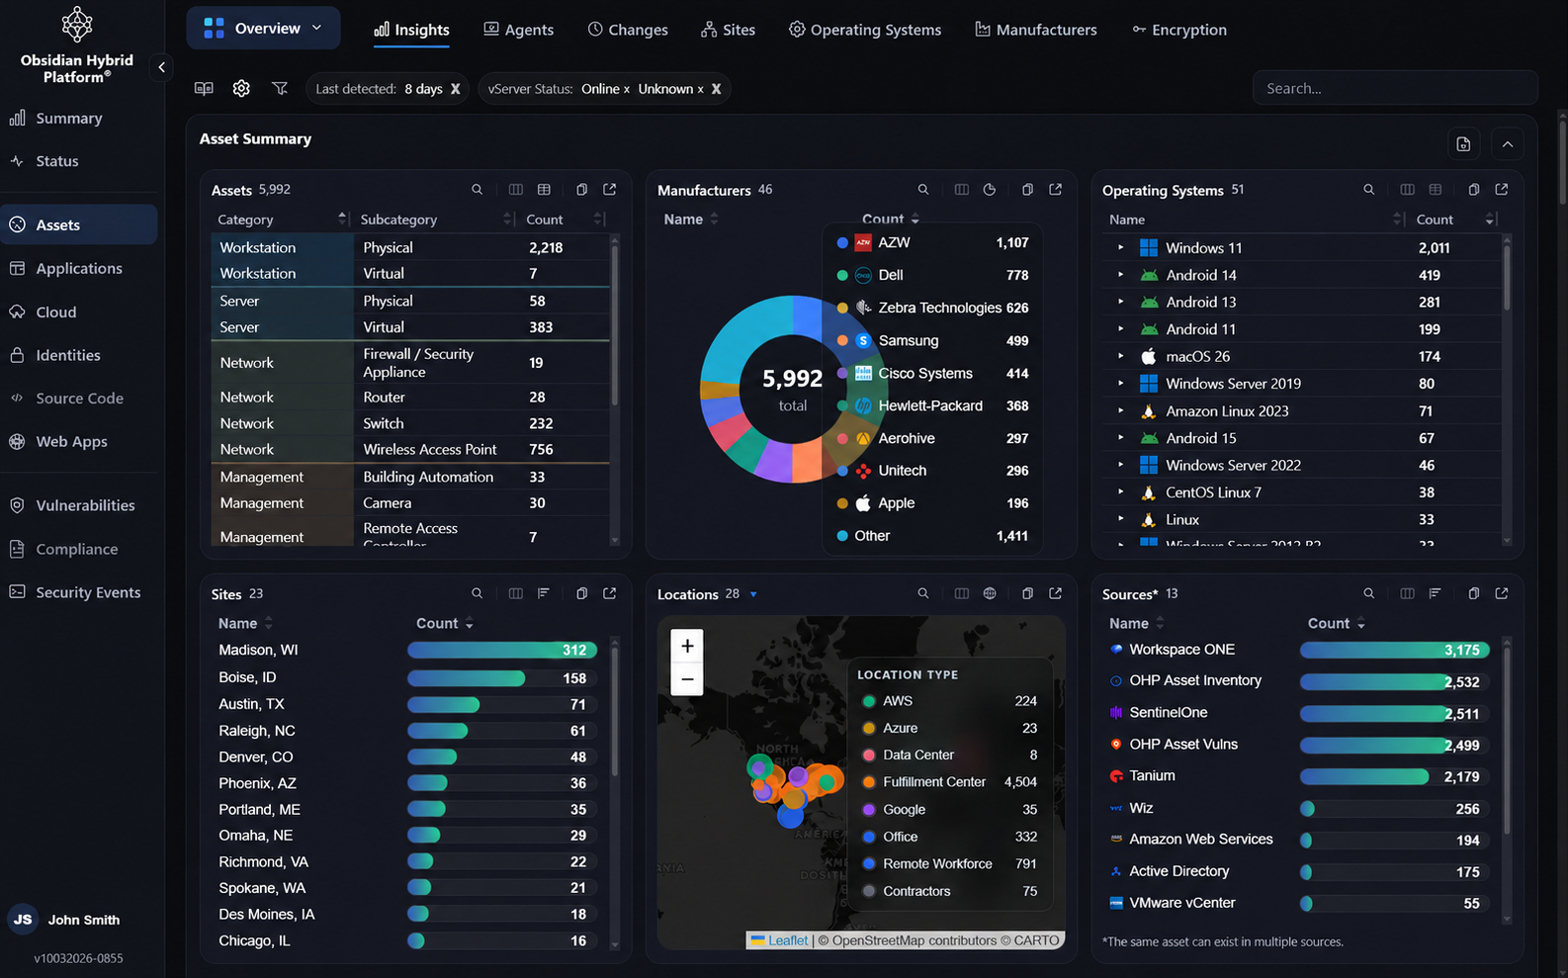Copy the Manufacturers panel data

pos(1027,190)
